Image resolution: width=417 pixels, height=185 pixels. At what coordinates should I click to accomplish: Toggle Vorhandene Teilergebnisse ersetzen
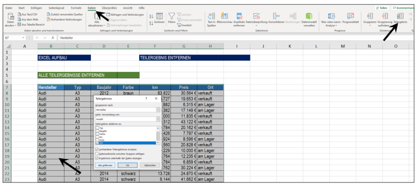tap(97, 149)
